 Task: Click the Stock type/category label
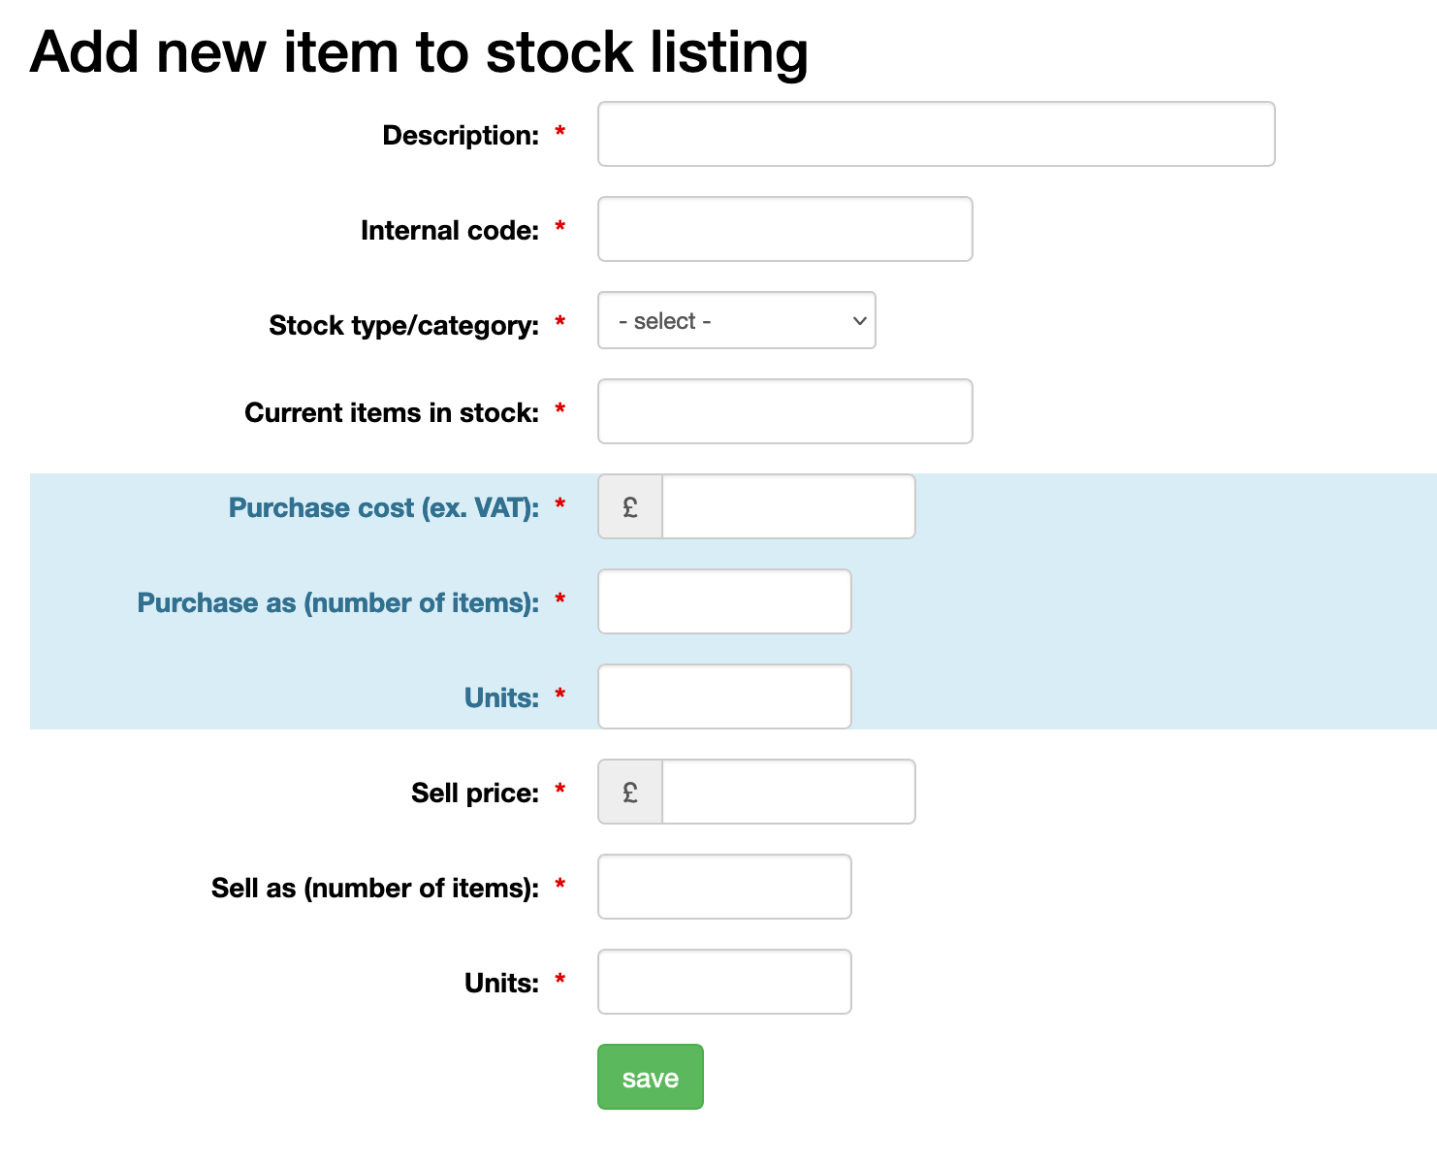coord(403,325)
